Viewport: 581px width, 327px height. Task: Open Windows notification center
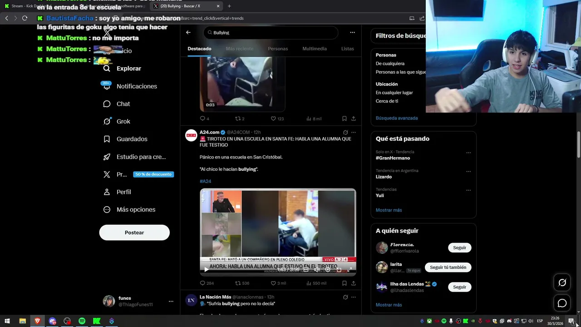[571, 321]
